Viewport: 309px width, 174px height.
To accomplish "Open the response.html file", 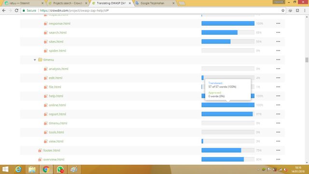I will 59,24.
